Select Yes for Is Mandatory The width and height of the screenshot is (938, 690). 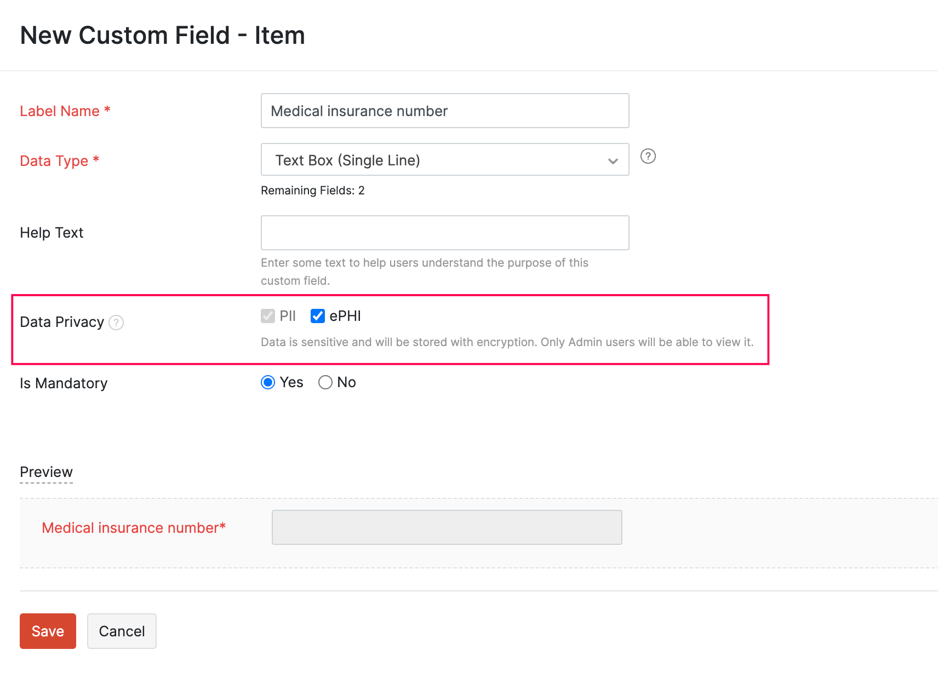click(267, 382)
